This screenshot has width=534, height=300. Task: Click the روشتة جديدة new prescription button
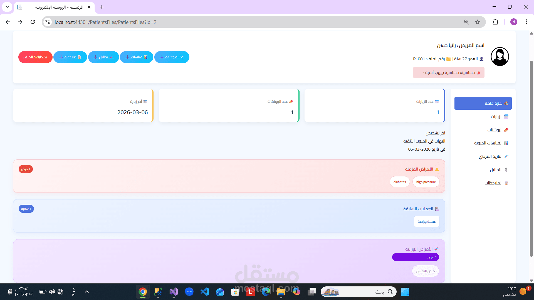[x=172, y=57]
